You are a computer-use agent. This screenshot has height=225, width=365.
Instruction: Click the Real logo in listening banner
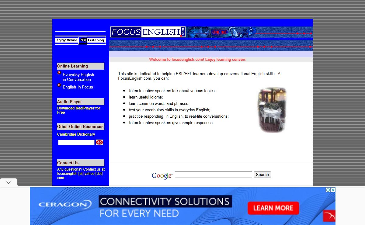[83, 40]
